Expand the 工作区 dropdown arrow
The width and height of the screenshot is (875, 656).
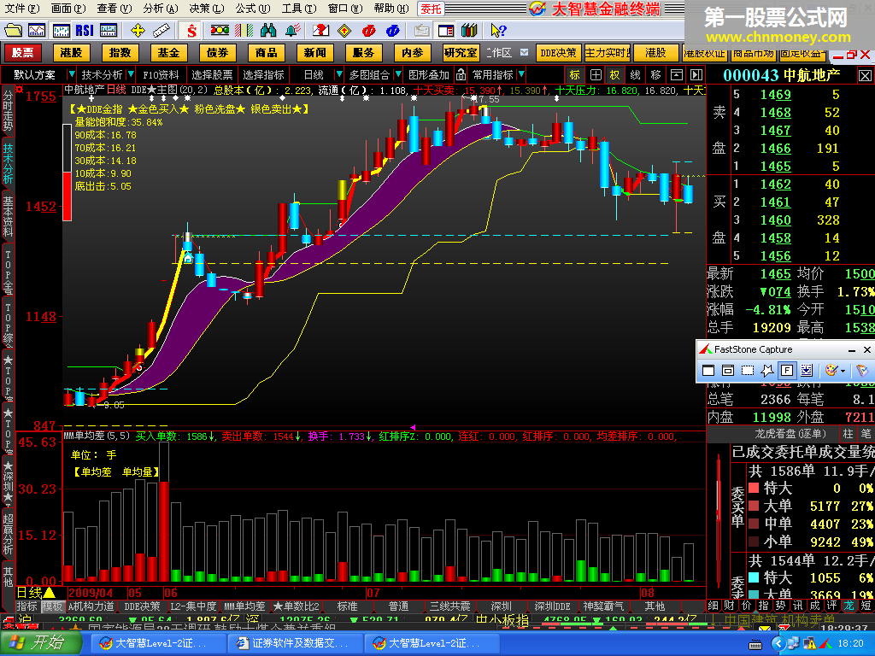click(x=524, y=52)
